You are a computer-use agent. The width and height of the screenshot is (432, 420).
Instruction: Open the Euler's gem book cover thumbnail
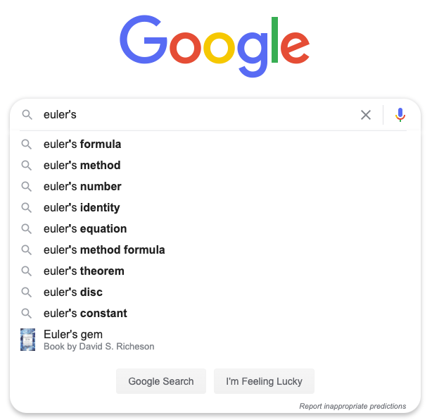pos(28,340)
